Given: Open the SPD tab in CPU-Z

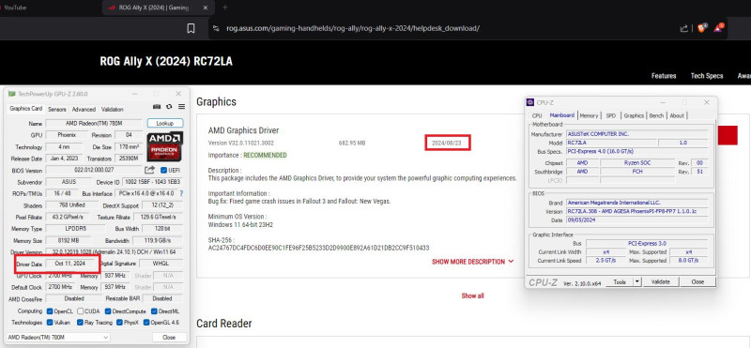Looking at the screenshot, I should [x=611, y=115].
